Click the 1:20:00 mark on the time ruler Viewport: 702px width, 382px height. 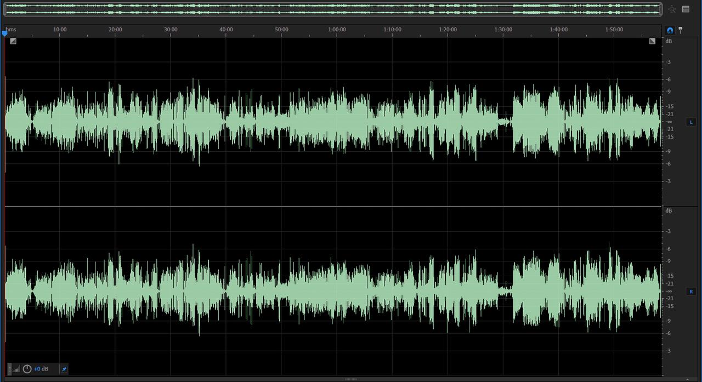448,30
